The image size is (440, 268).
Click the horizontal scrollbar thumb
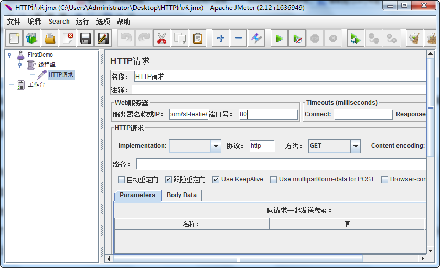(x=238, y=259)
